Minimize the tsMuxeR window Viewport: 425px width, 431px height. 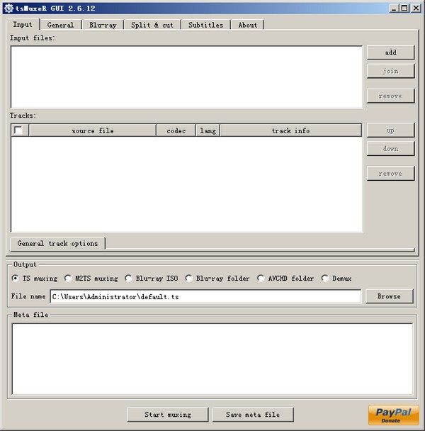(394, 9)
